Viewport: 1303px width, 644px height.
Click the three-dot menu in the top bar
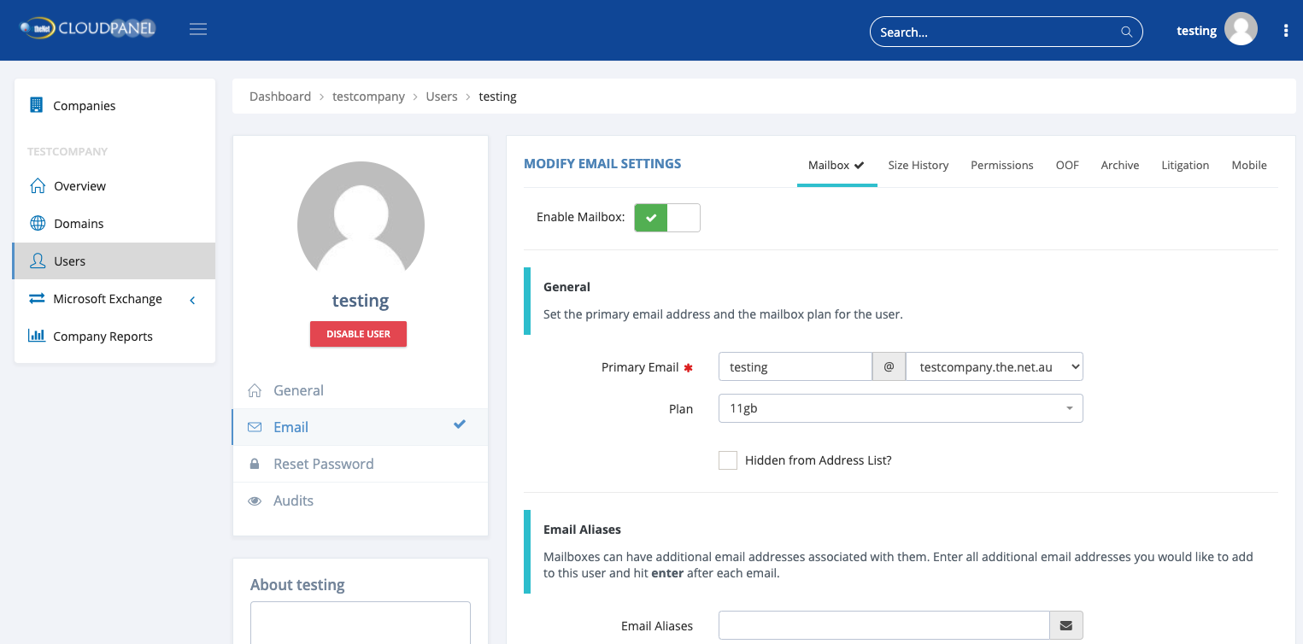[x=1286, y=29]
